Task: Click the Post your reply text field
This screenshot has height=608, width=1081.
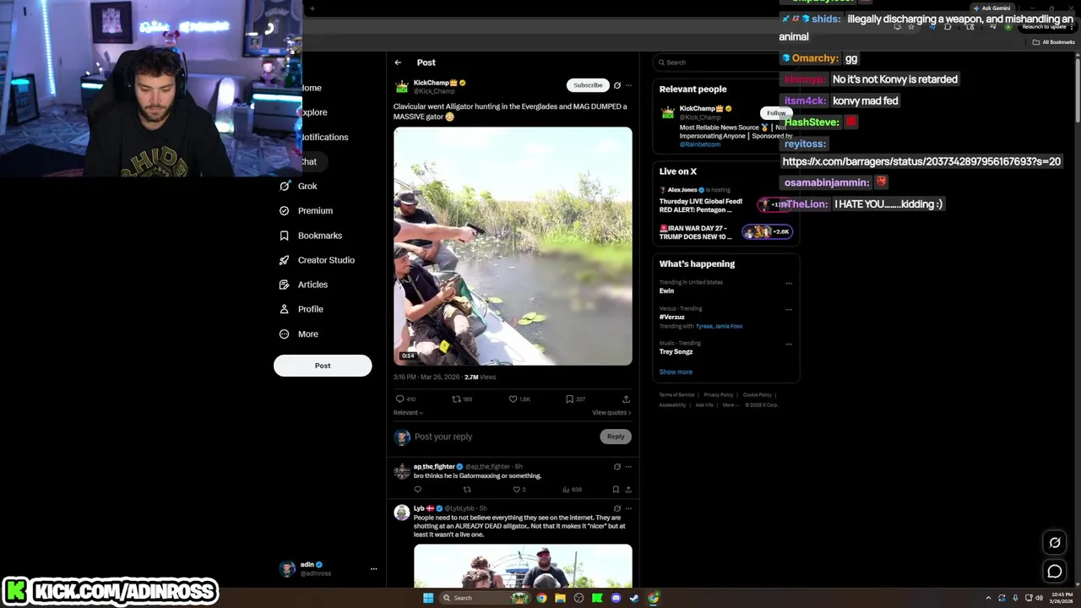Action: click(x=505, y=437)
